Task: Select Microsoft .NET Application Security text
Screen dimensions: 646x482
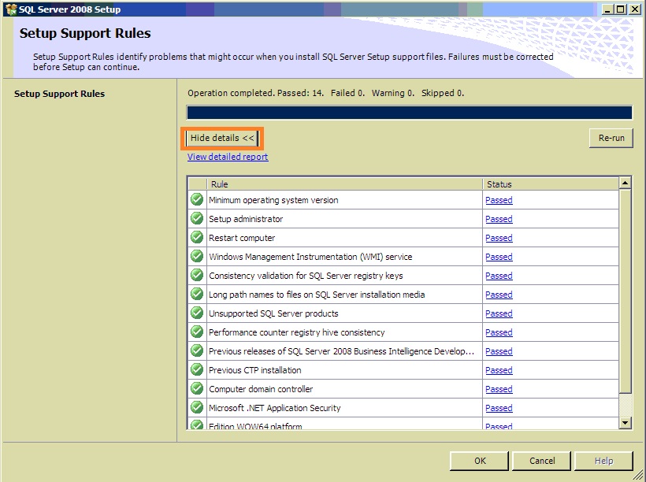Action: pos(275,408)
